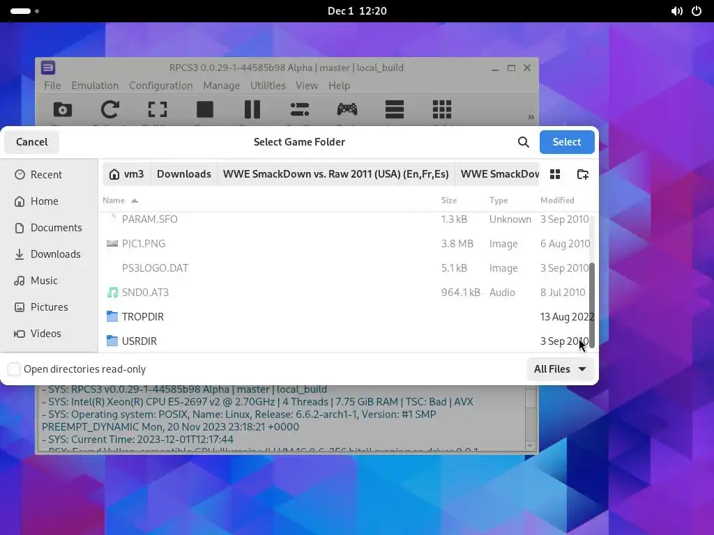Open RPCS3 View menu
Viewport: 714px width, 535px height.
[307, 86]
